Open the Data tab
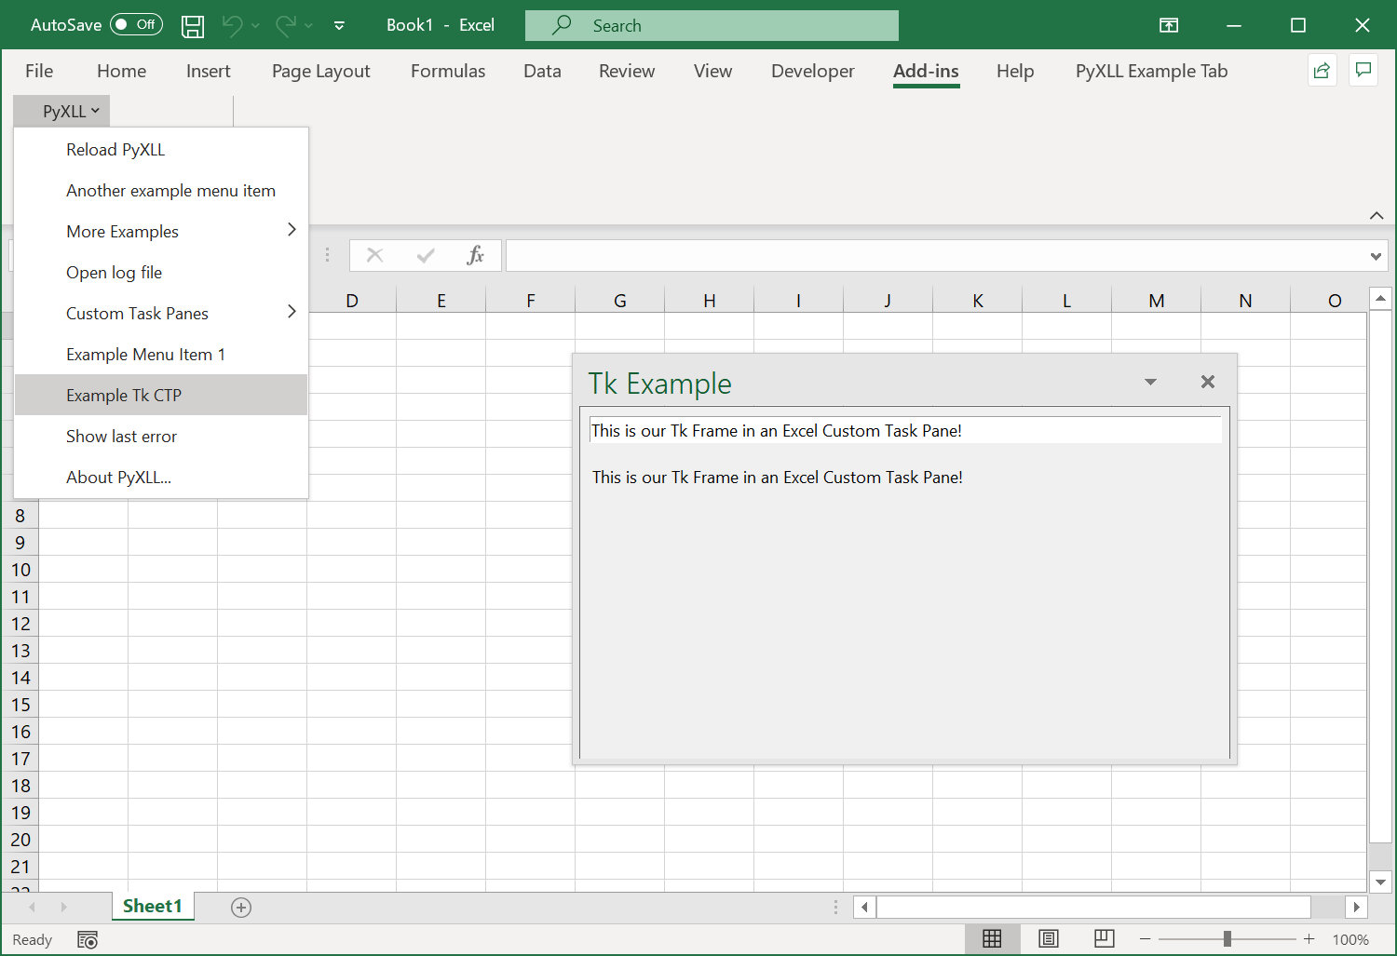 point(542,71)
